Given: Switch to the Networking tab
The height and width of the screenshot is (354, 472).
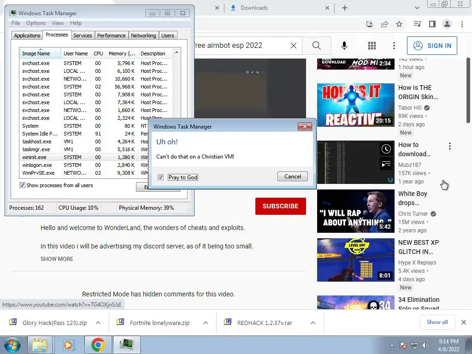Looking at the screenshot, I should (143, 35).
